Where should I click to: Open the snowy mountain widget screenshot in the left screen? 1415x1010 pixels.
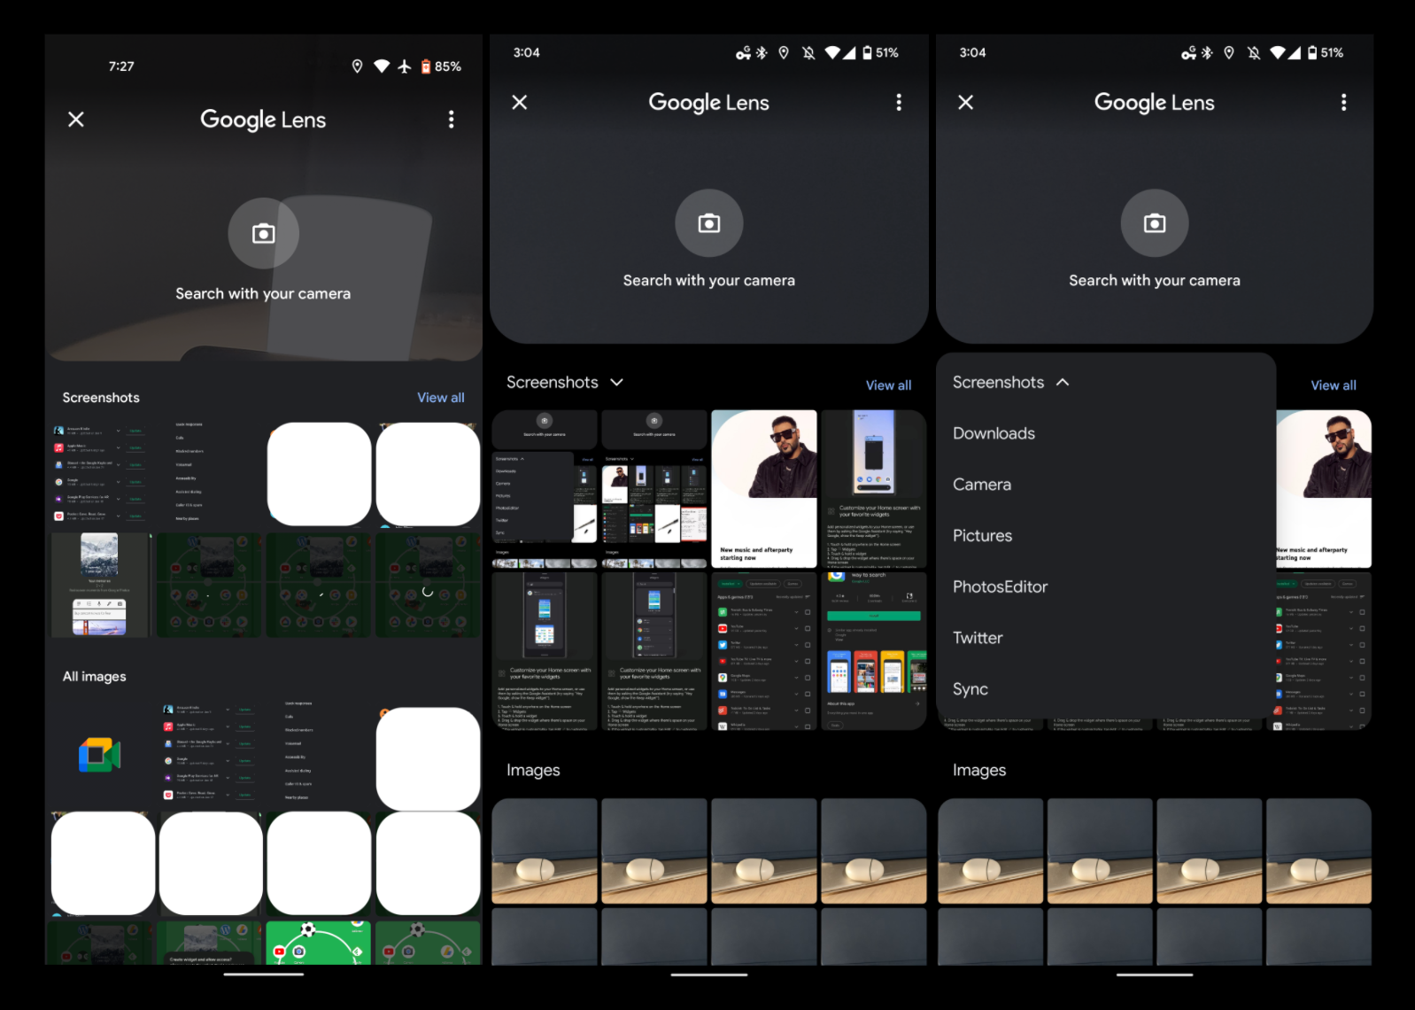point(100,585)
